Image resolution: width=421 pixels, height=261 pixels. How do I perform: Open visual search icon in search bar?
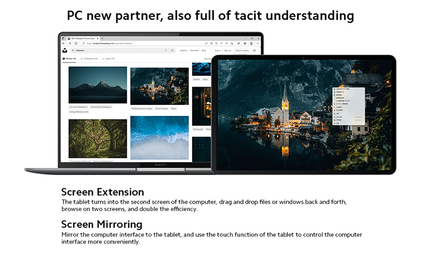pyautogui.click(x=173, y=50)
